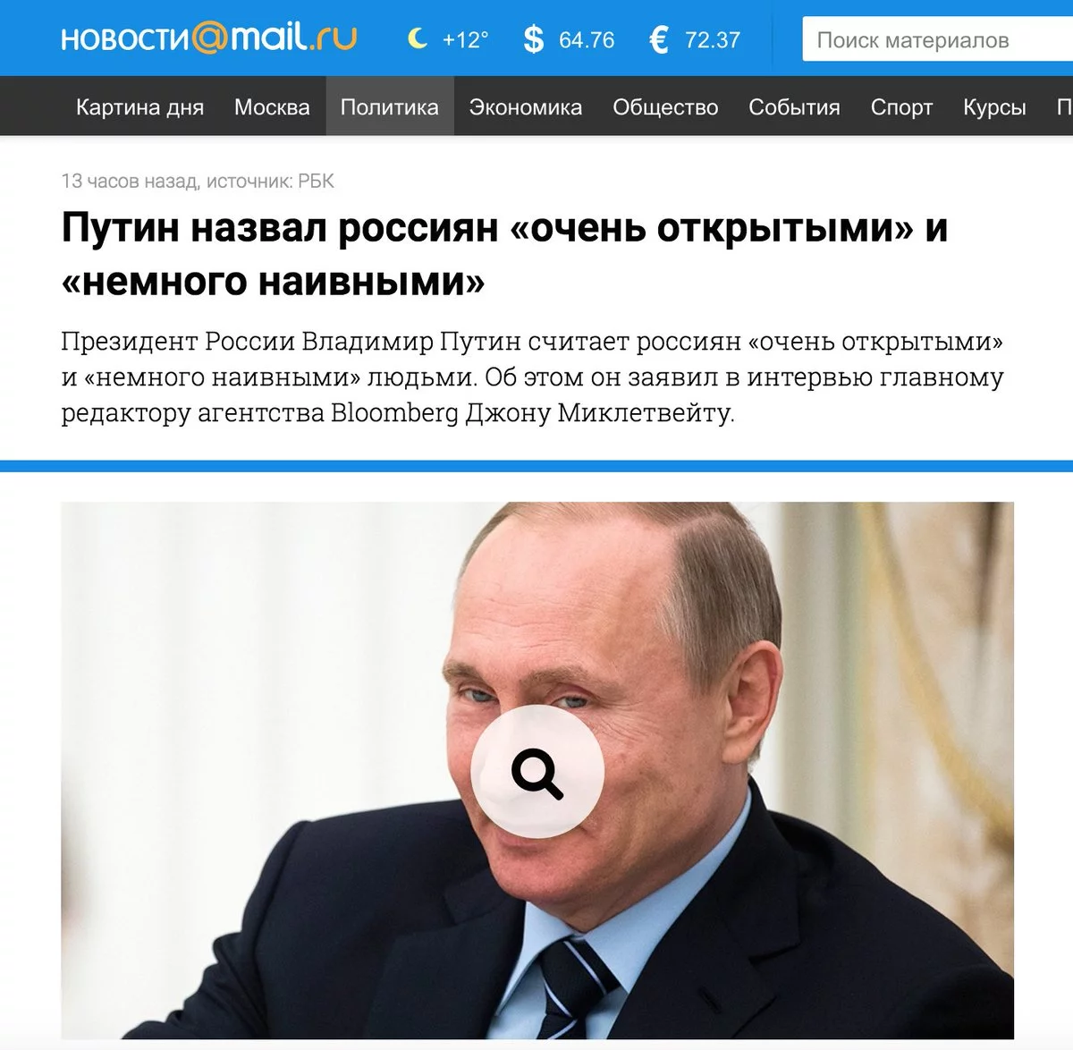
Task: Click the 72.37 euro exchange rate
Action: point(713,40)
